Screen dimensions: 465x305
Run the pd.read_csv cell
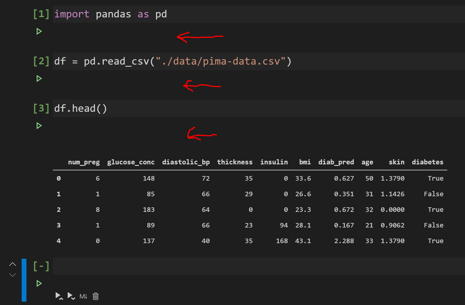[39, 78]
